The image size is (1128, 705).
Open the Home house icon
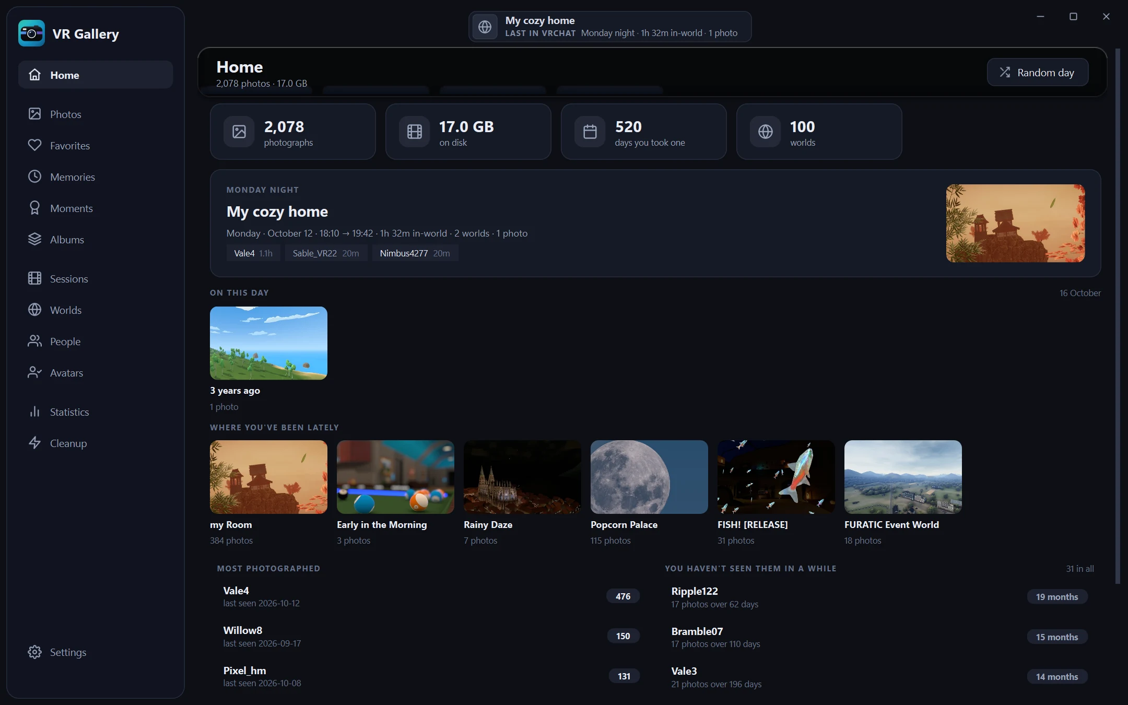pyautogui.click(x=34, y=75)
